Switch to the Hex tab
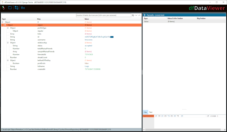 coord(145,112)
